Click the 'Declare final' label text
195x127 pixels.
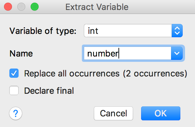pyautogui.click(x=49, y=90)
